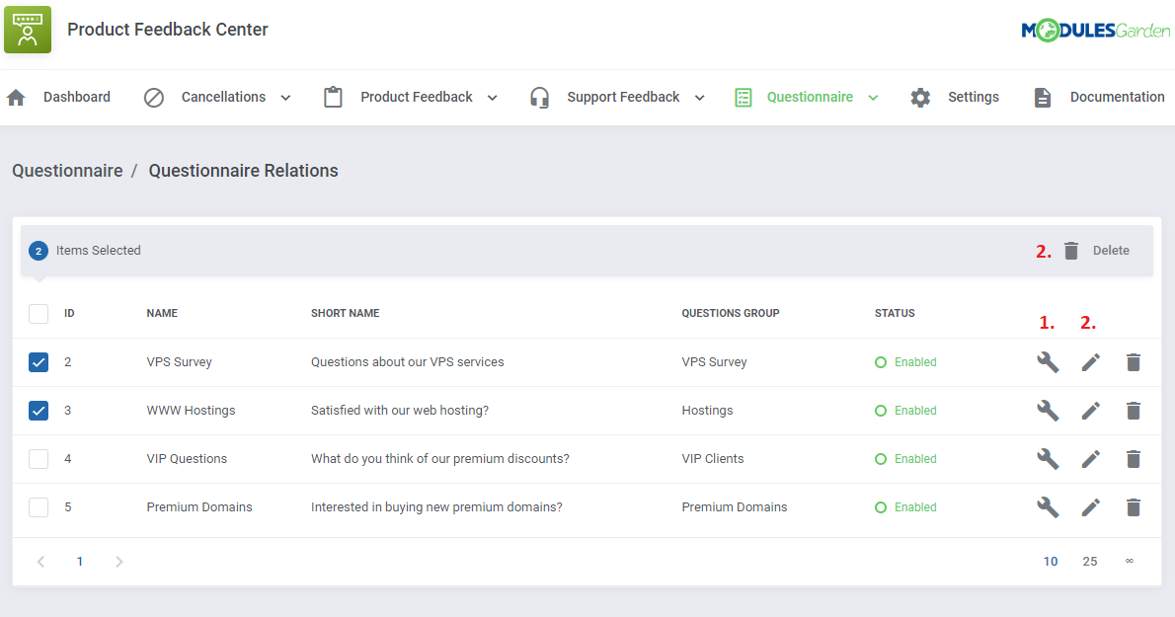This screenshot has height=617, width=1175.
Task: Check the Premium Domains row checkbox
Action: 39,507
